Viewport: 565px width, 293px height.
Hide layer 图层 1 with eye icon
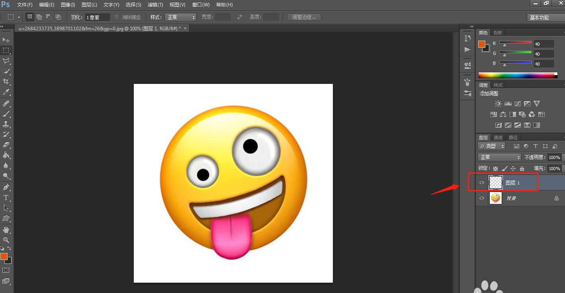pos(482,183)
